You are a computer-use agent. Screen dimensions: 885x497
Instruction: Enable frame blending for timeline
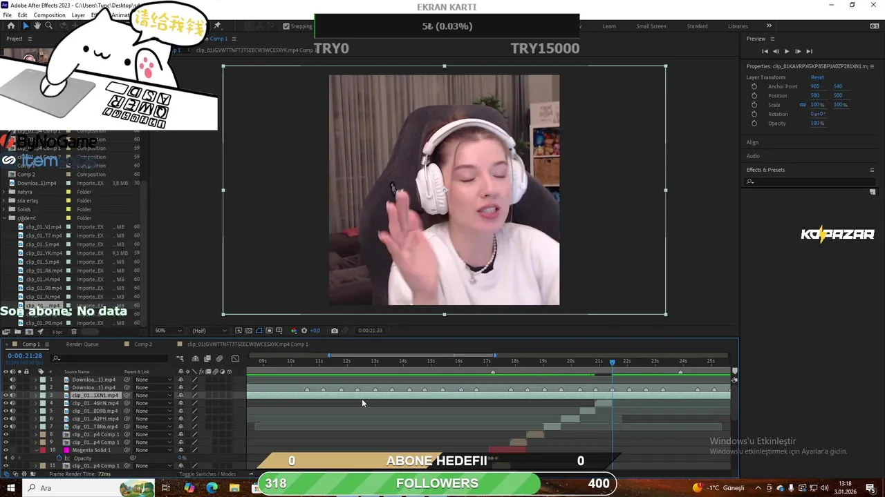[207, 359]
